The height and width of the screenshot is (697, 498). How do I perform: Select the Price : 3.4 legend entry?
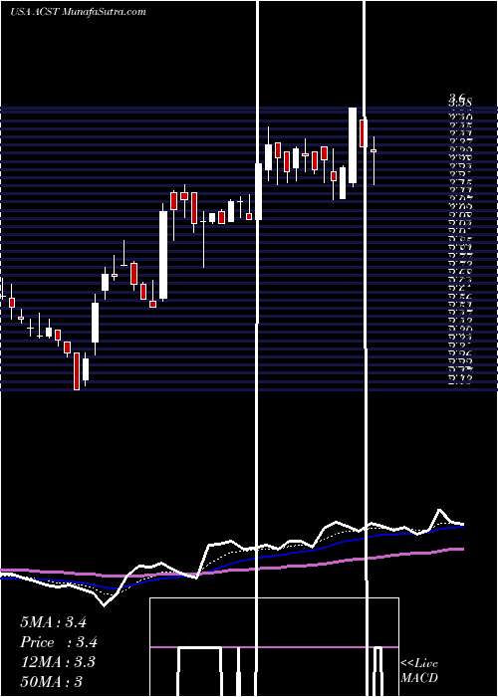pos(59,642)
